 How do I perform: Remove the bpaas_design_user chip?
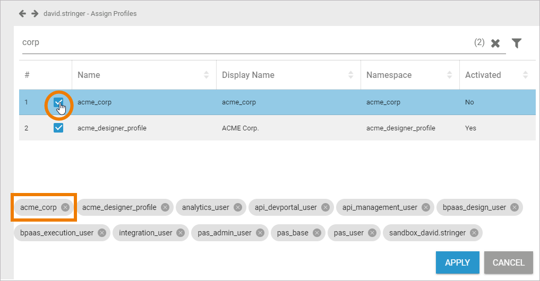(514, 207)
